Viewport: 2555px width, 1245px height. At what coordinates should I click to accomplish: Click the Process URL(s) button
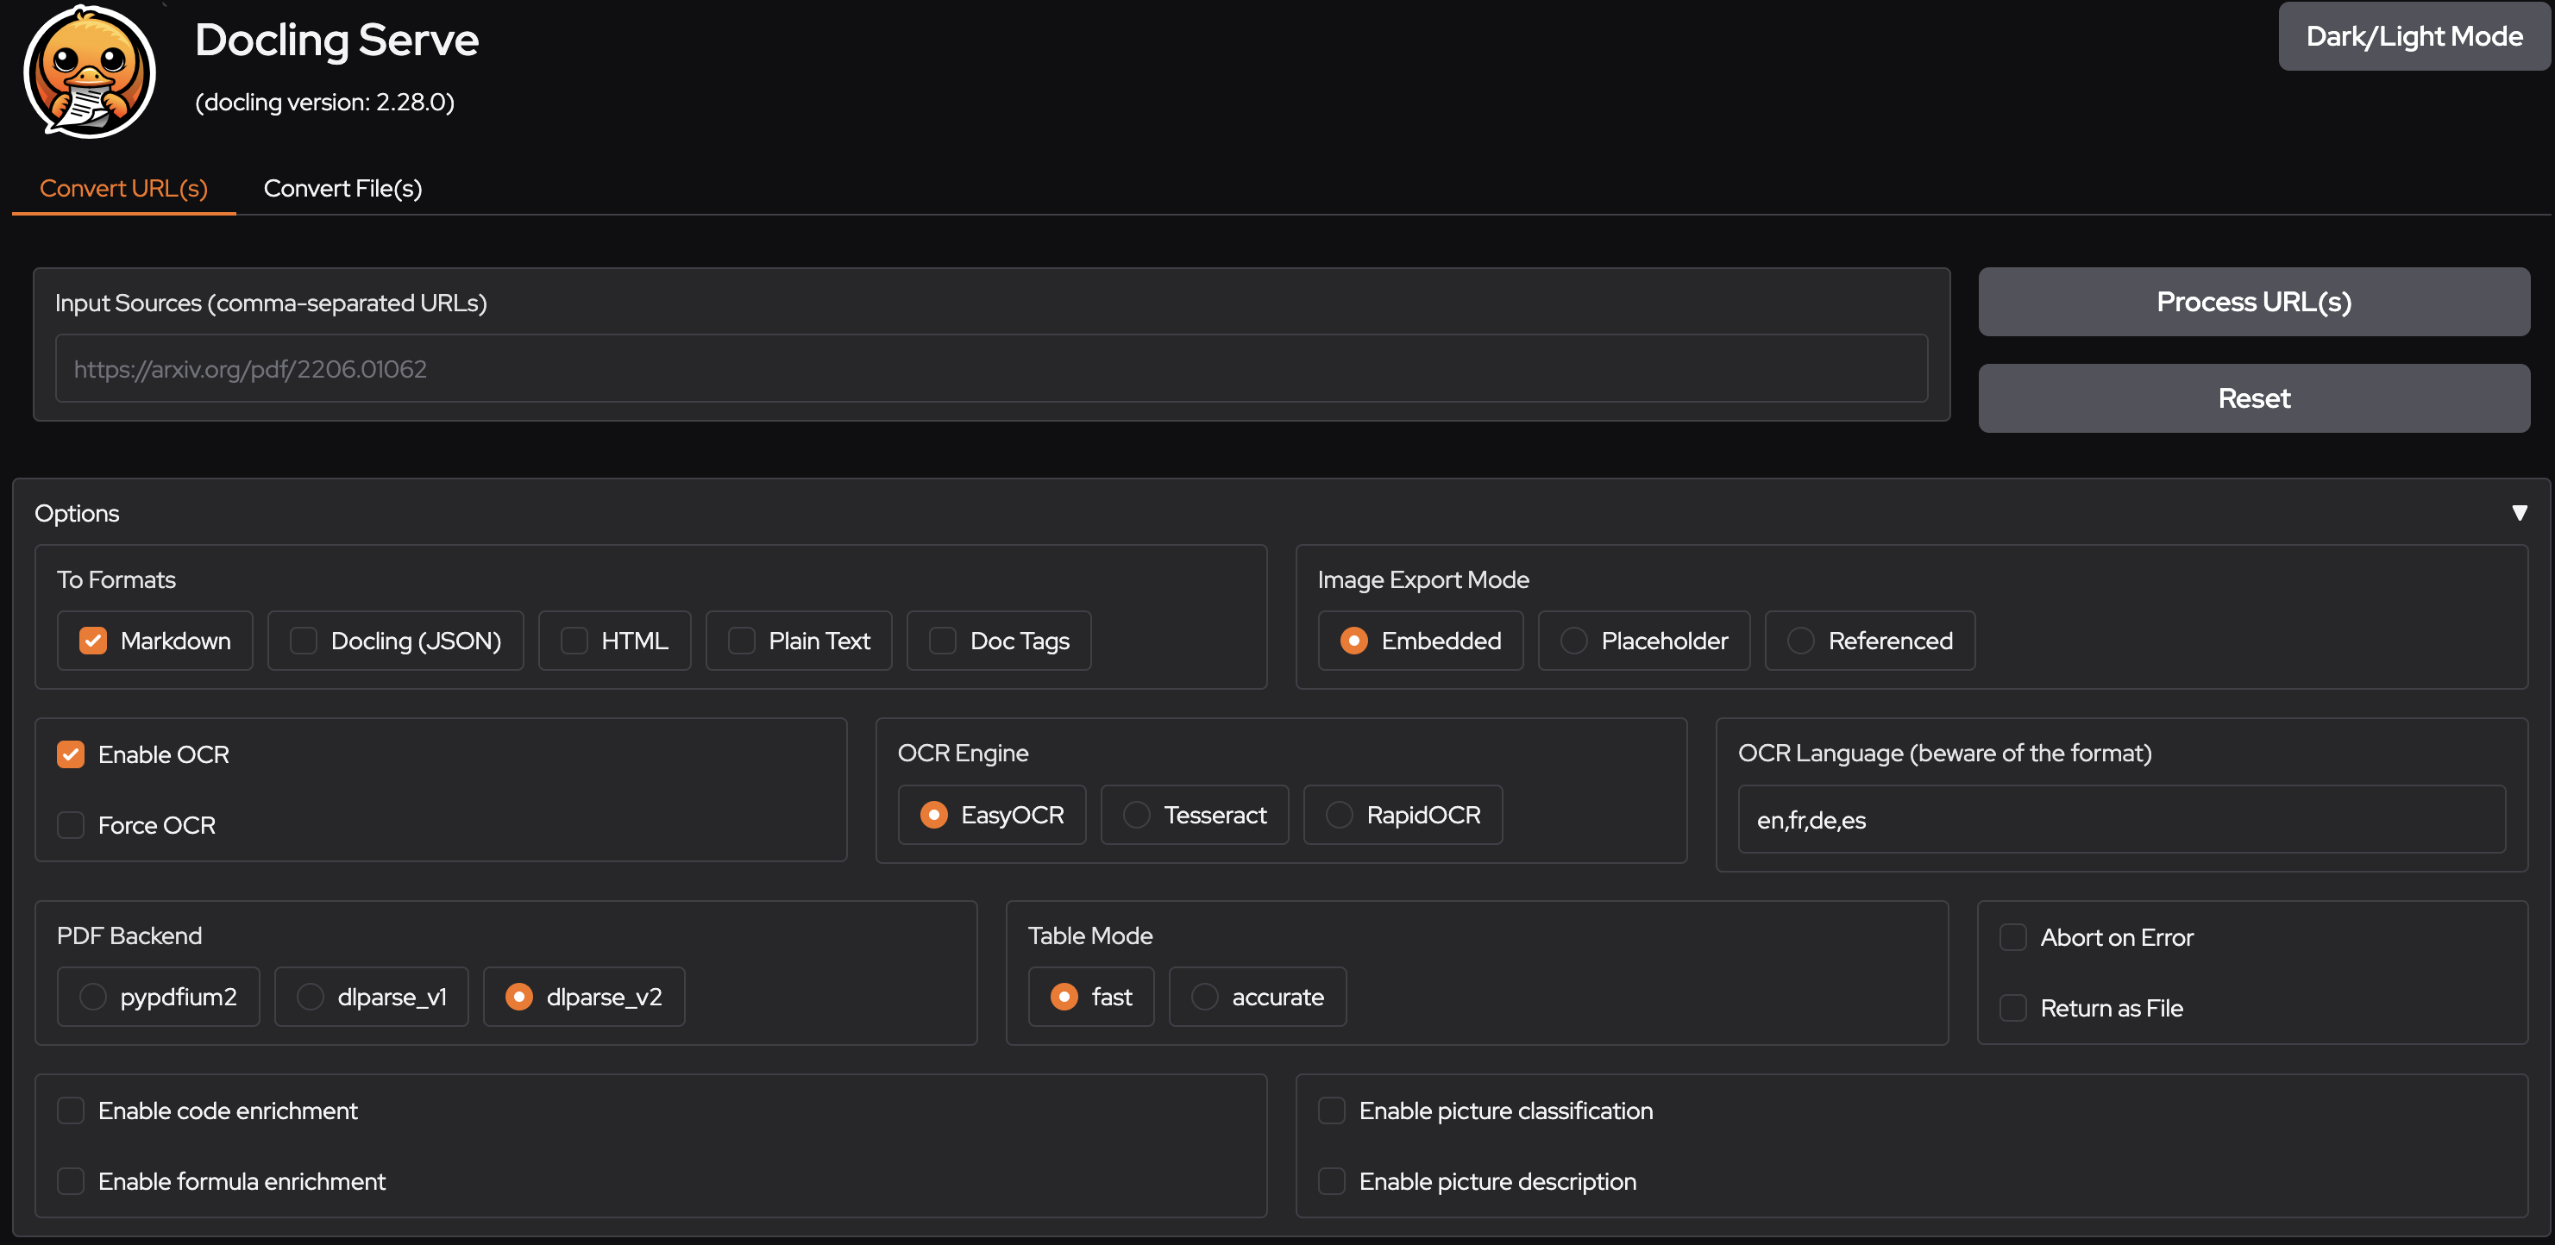tap(2253, 302)
